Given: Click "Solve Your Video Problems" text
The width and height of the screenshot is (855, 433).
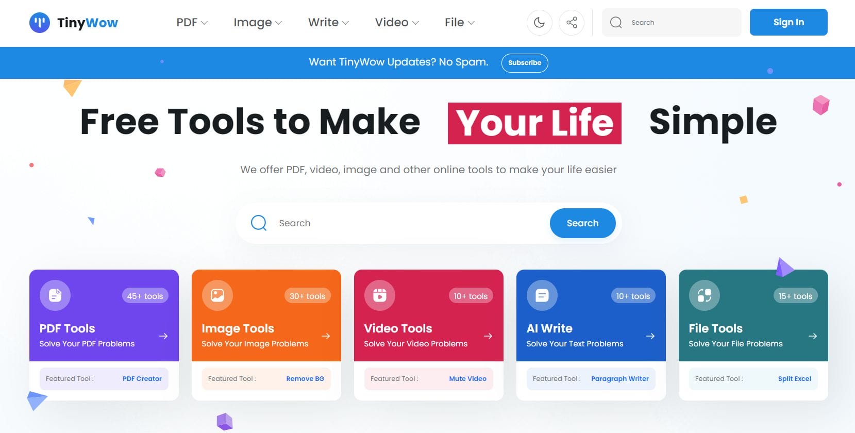Looking at the screenshot, I should coord(416,344).
